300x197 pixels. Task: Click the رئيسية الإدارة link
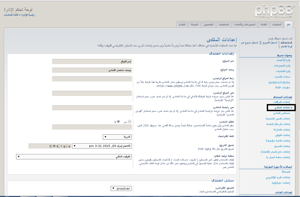point(28,15)
